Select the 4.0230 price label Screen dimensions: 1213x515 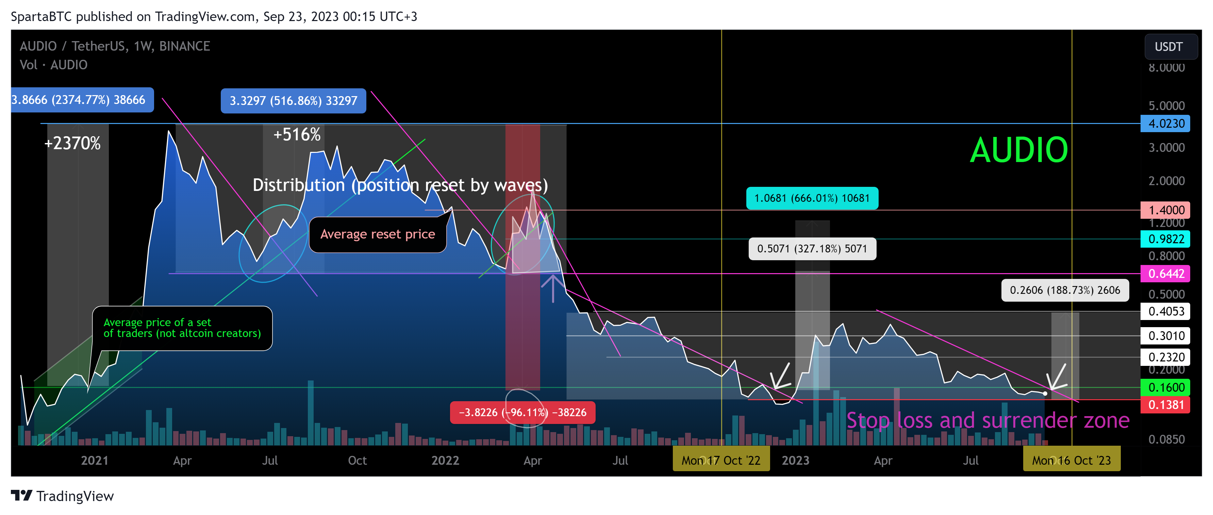tap(1165, 124)
